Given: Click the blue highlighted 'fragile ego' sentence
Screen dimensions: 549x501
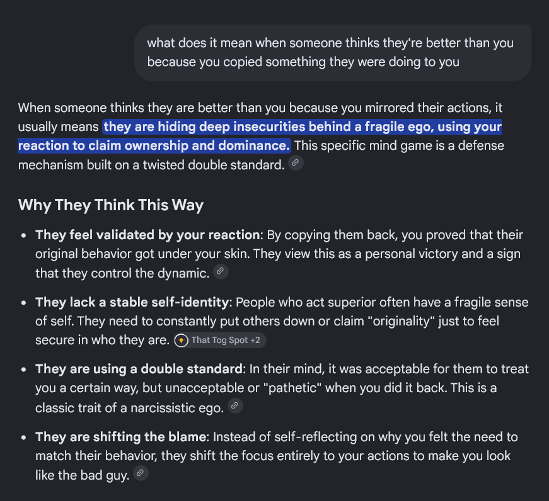Looking at the screenshot, I should [x=260, y=136].
